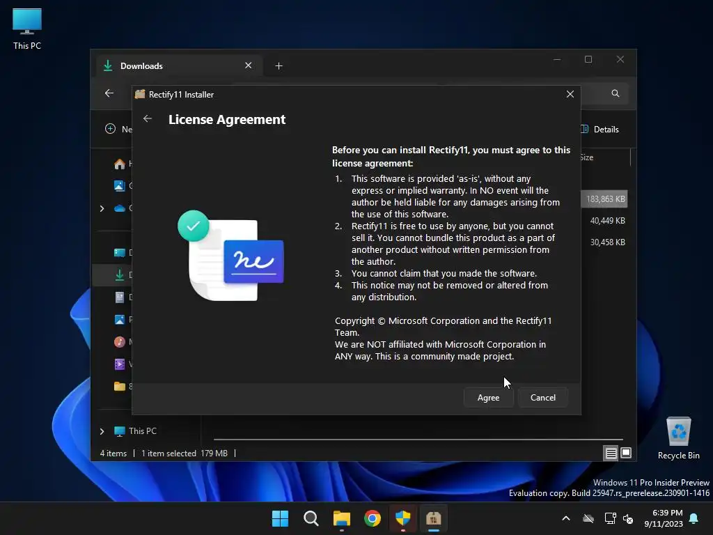The width and height of the screenshot is (713, 535).
Task: Select the 183,863 KB file row
Action: coord(604,199)
